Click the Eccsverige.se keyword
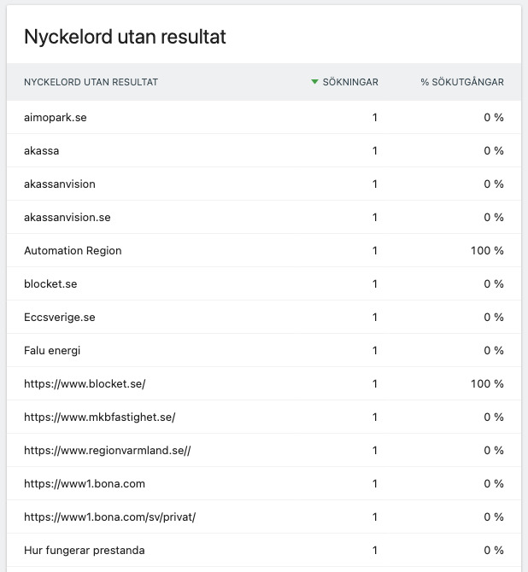The height and width of the screenshot is (572, 528). point(60,318)
